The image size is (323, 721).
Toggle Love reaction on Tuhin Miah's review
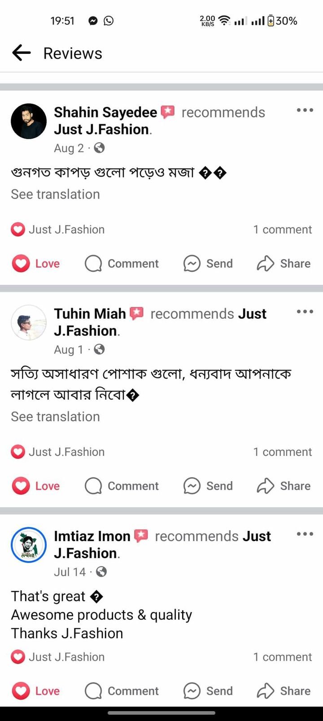click(x=36, y=486)
